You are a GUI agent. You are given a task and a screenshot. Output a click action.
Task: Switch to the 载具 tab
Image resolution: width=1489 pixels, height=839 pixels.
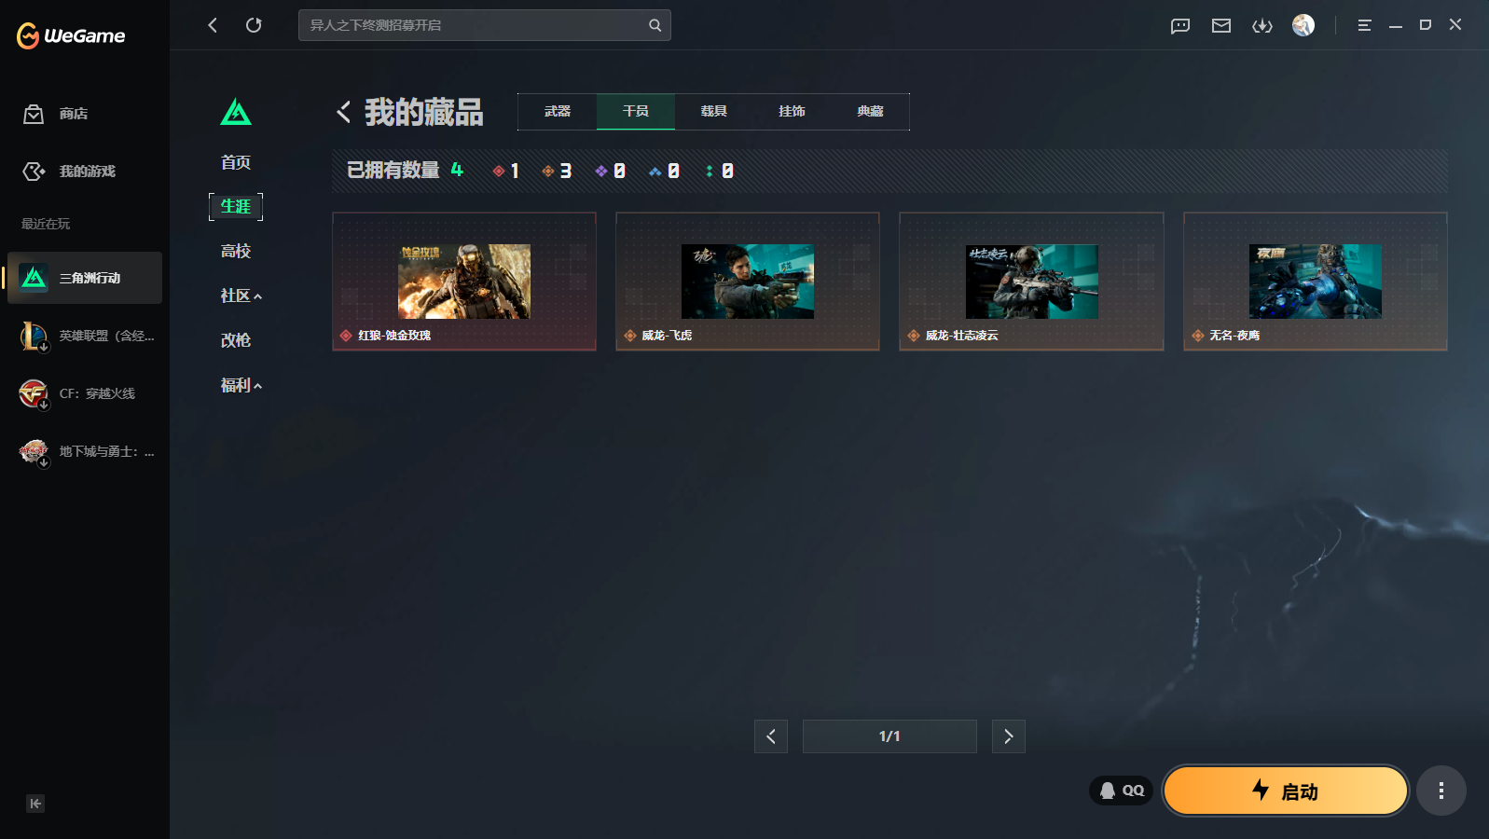click(x=714, y=112)
